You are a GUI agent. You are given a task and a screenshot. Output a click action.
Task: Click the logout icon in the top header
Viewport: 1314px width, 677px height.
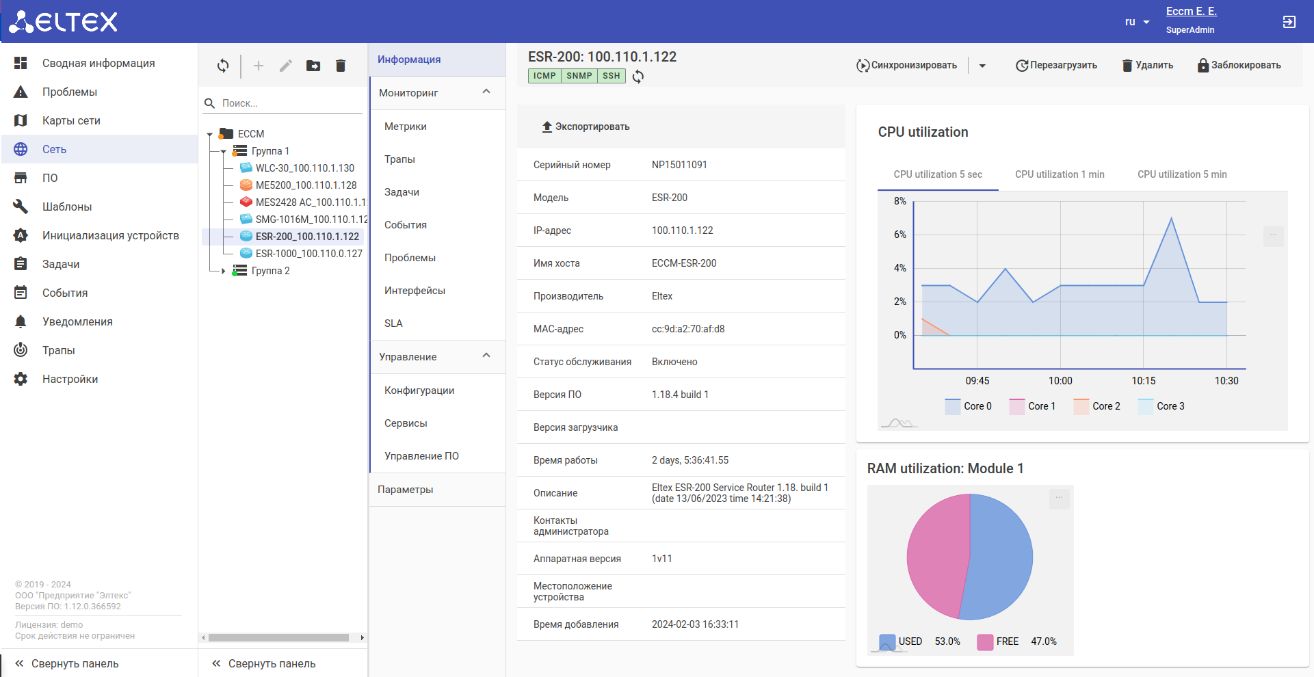[1289, 22]
